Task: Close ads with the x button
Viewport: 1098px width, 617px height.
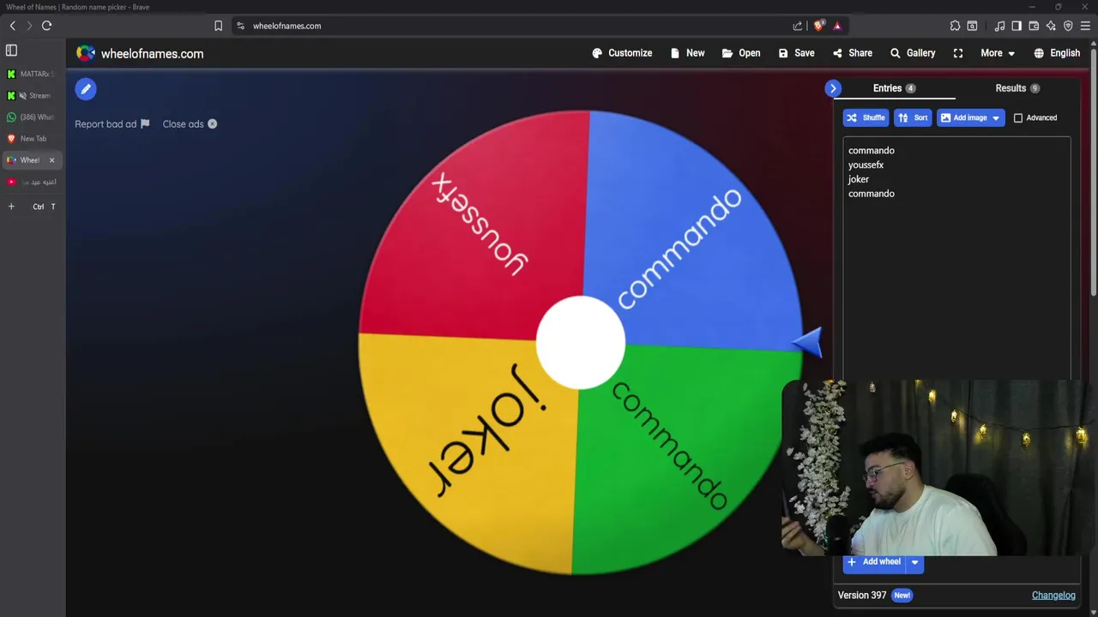Action: pos(212,124)
